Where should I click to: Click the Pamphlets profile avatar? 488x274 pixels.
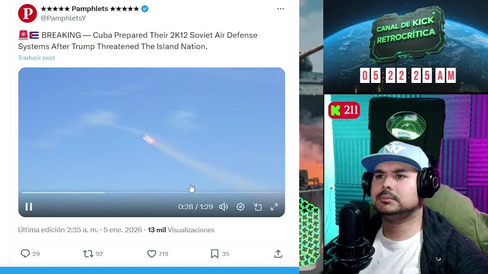point(27,13)
